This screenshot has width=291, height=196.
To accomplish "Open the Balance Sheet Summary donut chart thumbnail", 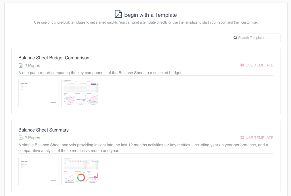I will [x=81, y=171].
